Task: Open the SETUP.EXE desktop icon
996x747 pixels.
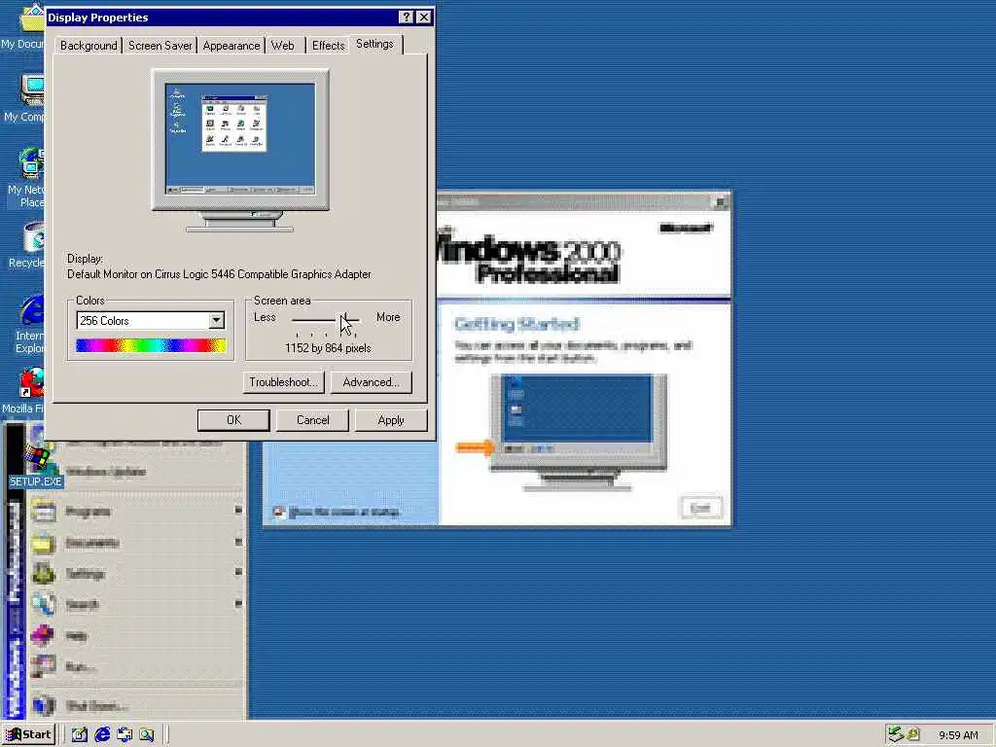Action: pyautogui.click(x=35, y=467)
